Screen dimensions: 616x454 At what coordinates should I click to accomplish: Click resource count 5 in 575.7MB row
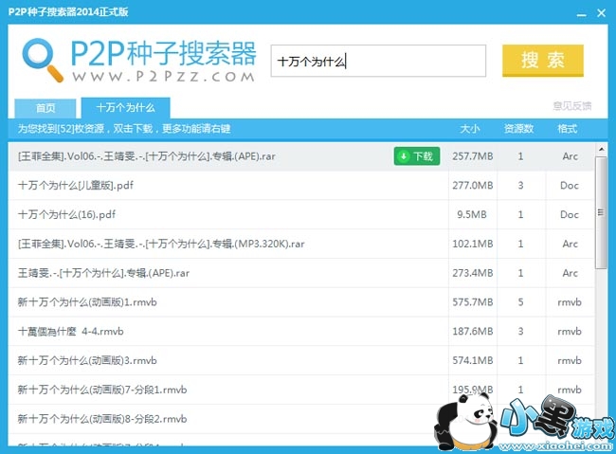[x=520, y=302]
